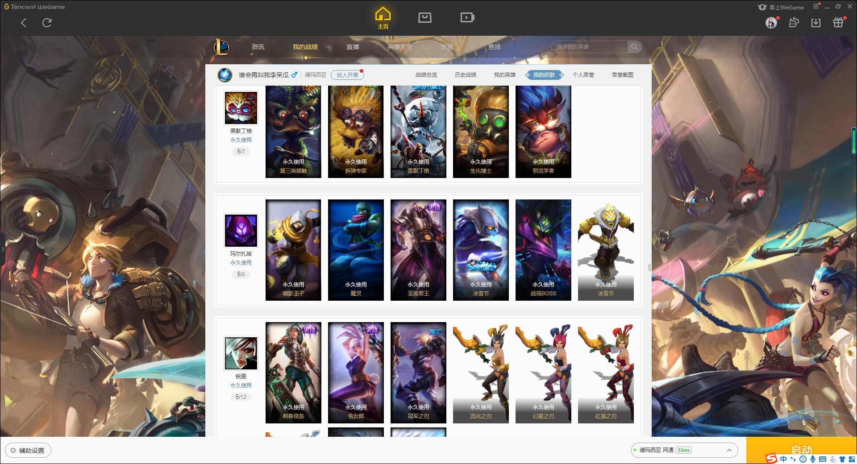This screenshot has height=464, width=857.
Task: Click the search magnifier button
Action: (x=634, y=47)
